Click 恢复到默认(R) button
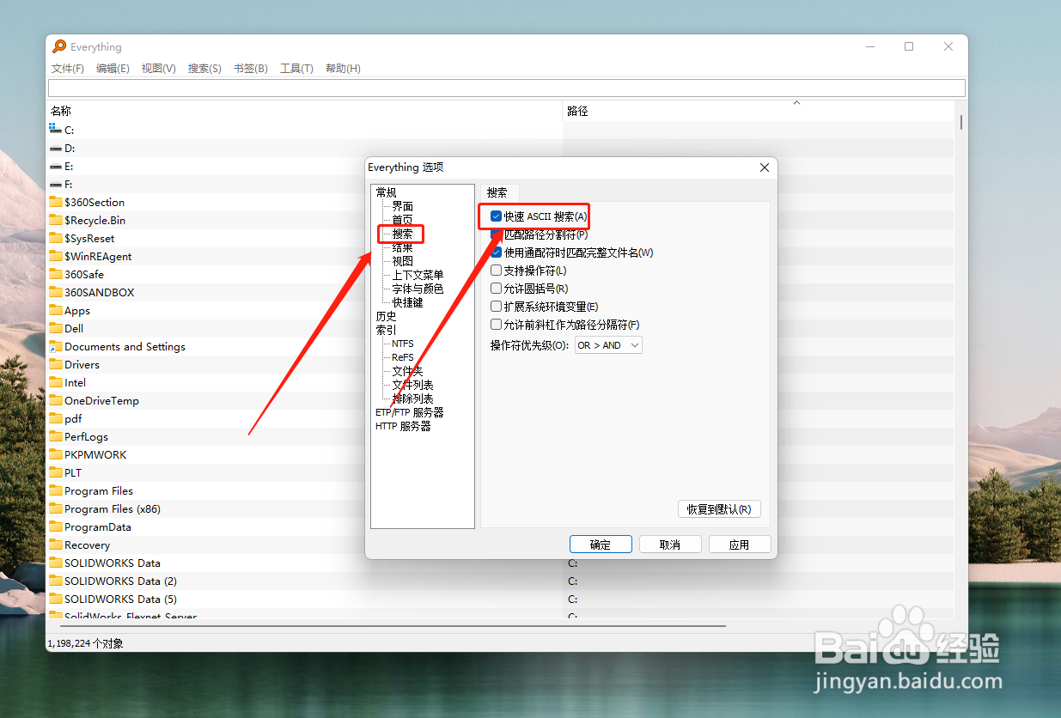The height and width of the screenshot is (718, 1061). [719, 509]
